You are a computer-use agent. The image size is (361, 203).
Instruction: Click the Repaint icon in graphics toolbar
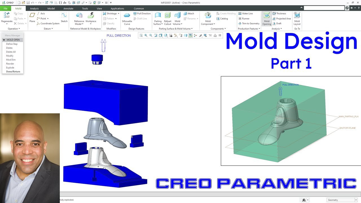point(155,35)
